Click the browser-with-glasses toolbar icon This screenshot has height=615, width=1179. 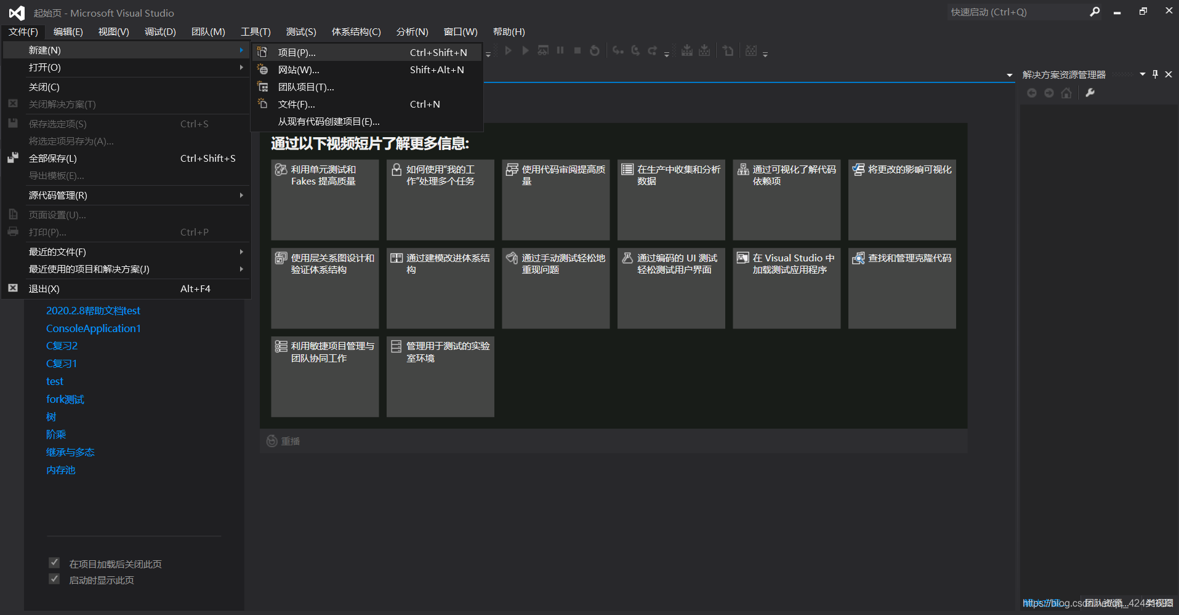coord(543,50)
